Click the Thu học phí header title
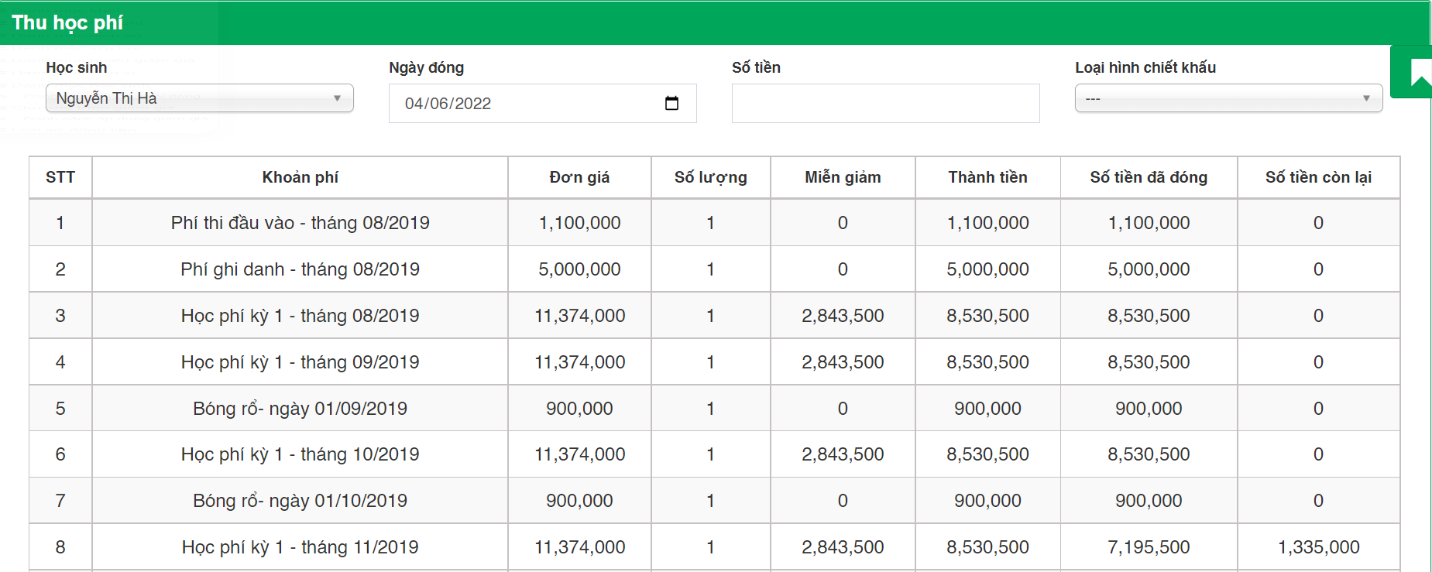The height and width of the screenshot is (572, 1432). 67,22
